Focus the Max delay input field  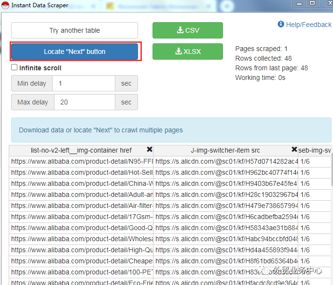coord(85,102)
